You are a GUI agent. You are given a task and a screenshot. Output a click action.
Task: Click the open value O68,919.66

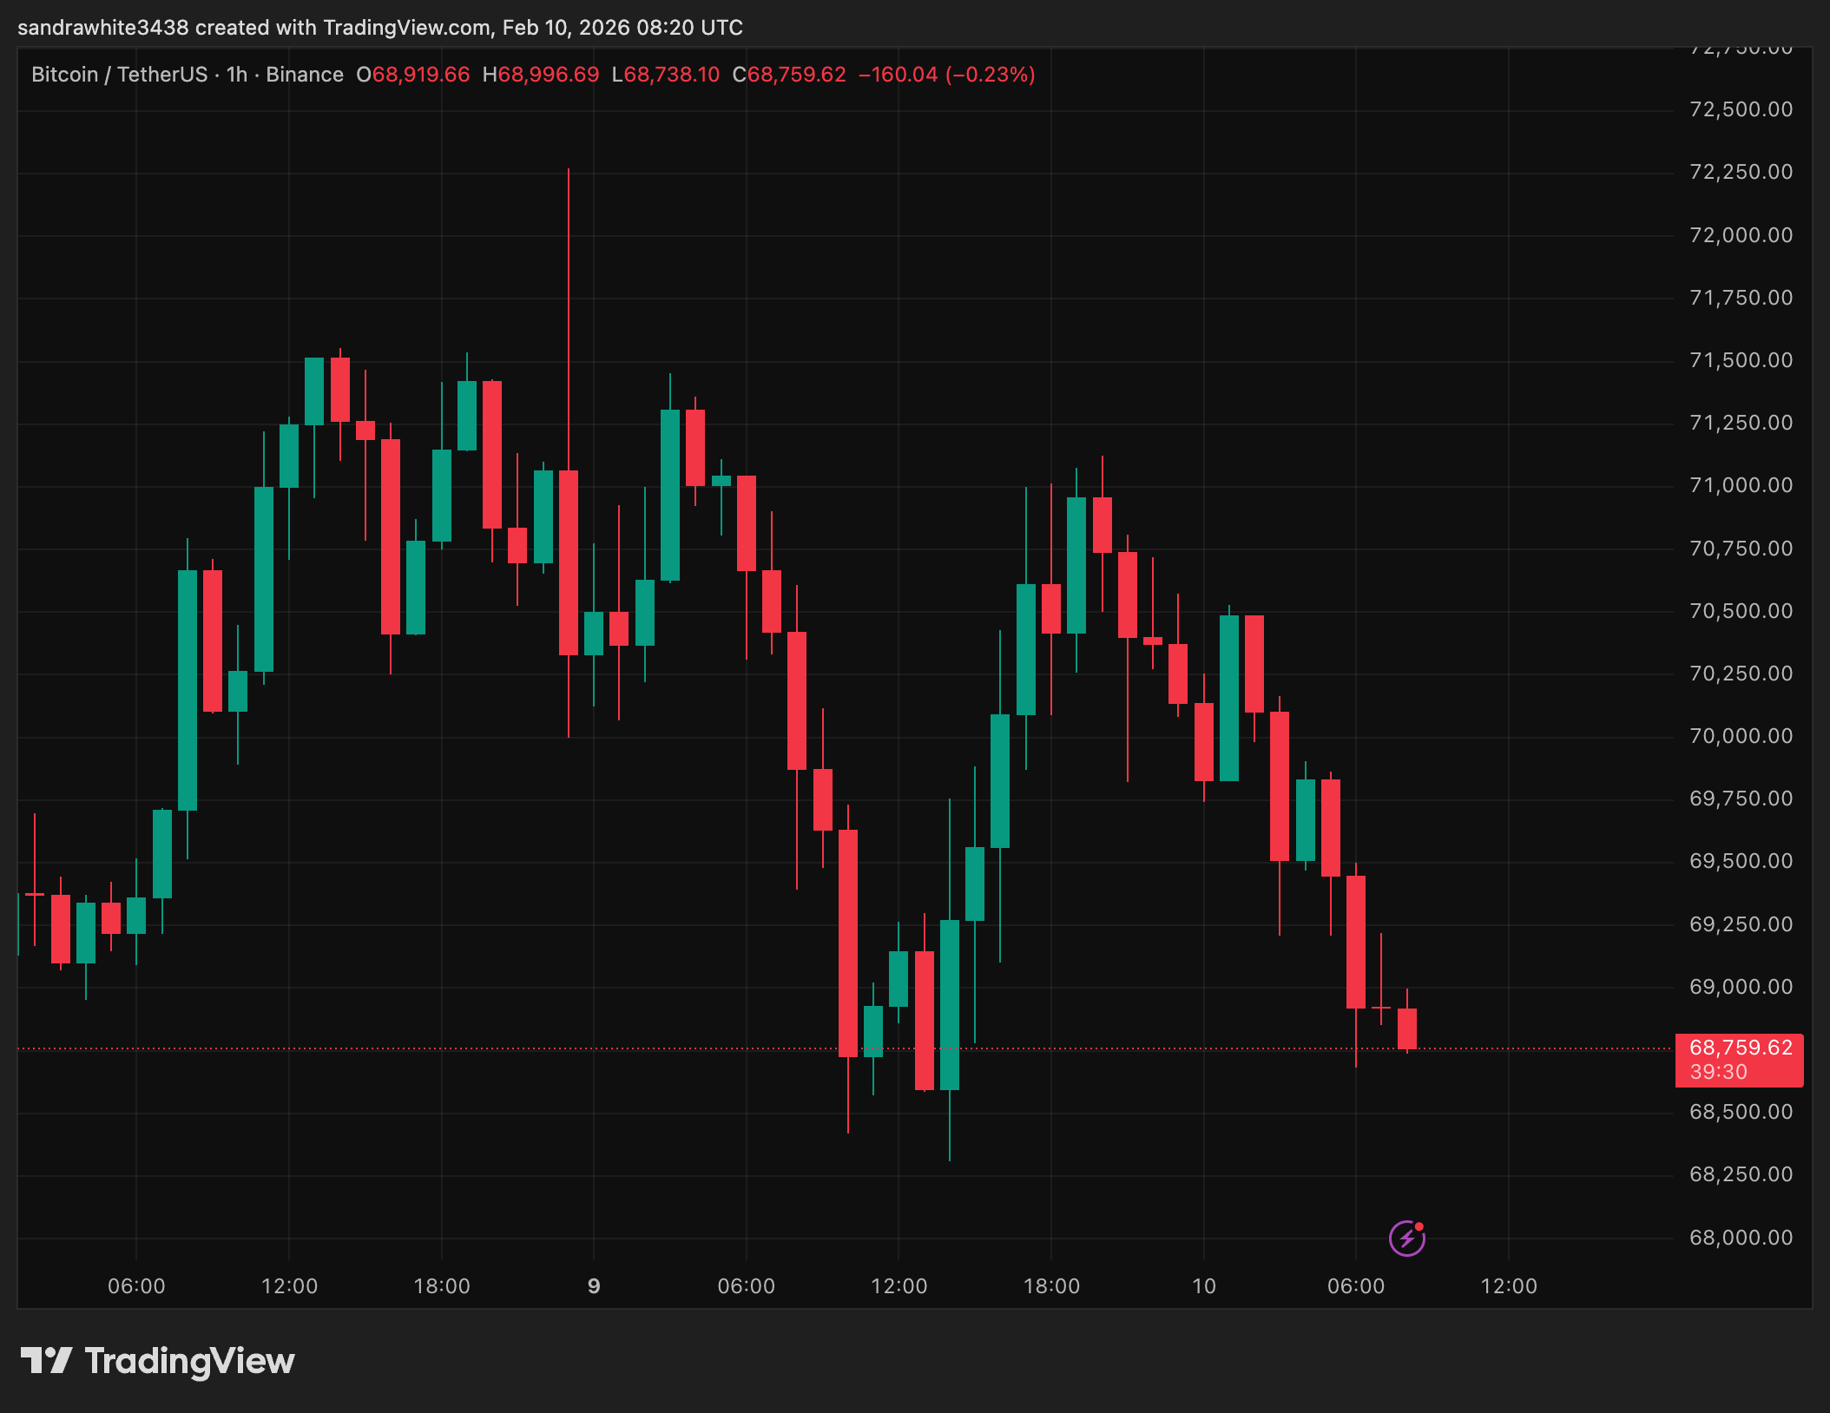(x=413, y=75)
